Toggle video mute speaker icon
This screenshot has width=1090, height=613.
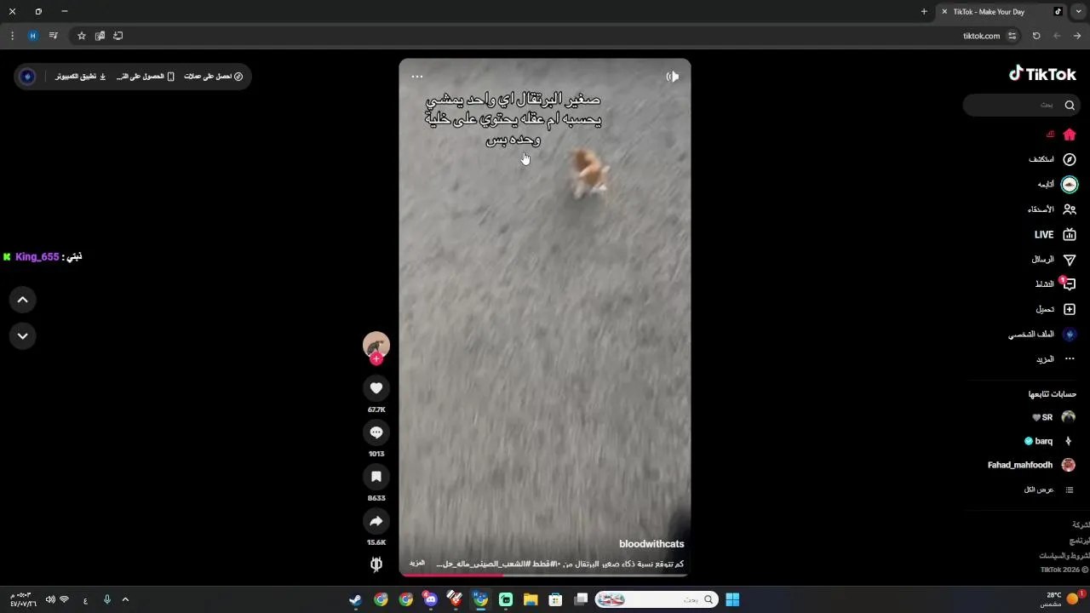[672, 77]
